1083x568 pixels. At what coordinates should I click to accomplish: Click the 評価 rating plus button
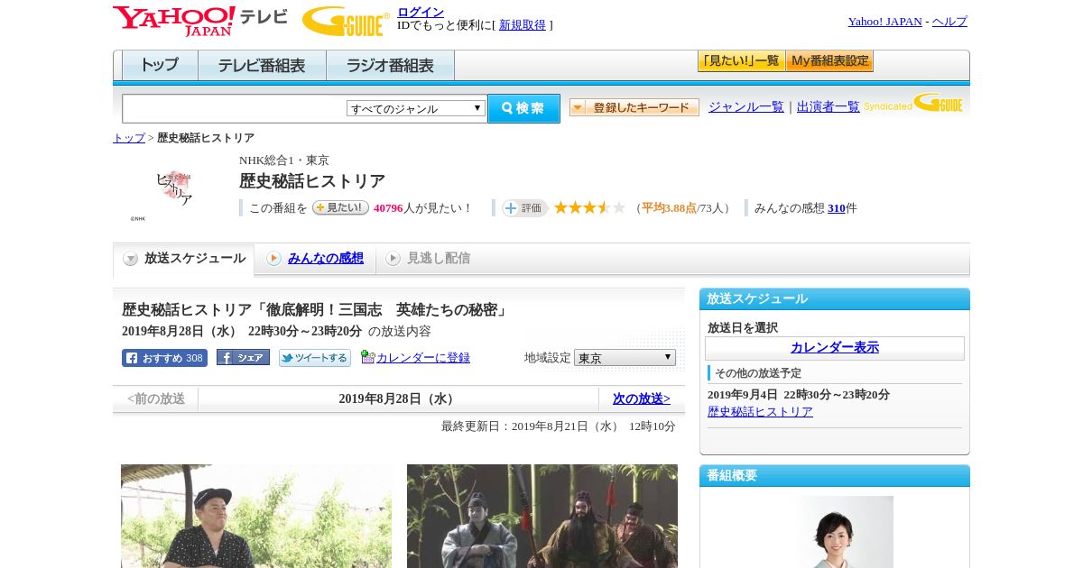(524, 208)
